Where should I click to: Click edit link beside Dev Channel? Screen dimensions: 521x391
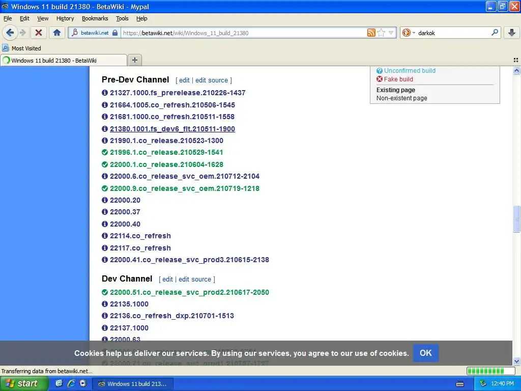tap(167, 280)
